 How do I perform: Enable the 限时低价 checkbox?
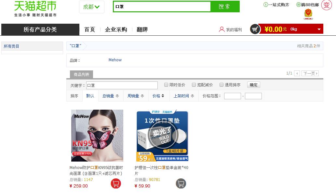coord(166,85)
